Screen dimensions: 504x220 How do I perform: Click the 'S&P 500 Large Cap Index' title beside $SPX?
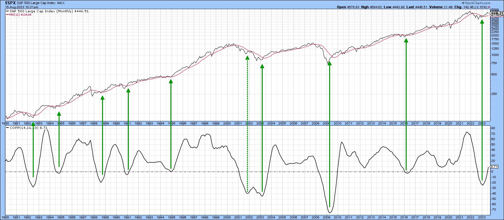coord(36,3)
